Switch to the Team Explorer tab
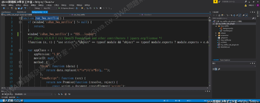Screen dimensions: 260x103 [x=225, y=60]
